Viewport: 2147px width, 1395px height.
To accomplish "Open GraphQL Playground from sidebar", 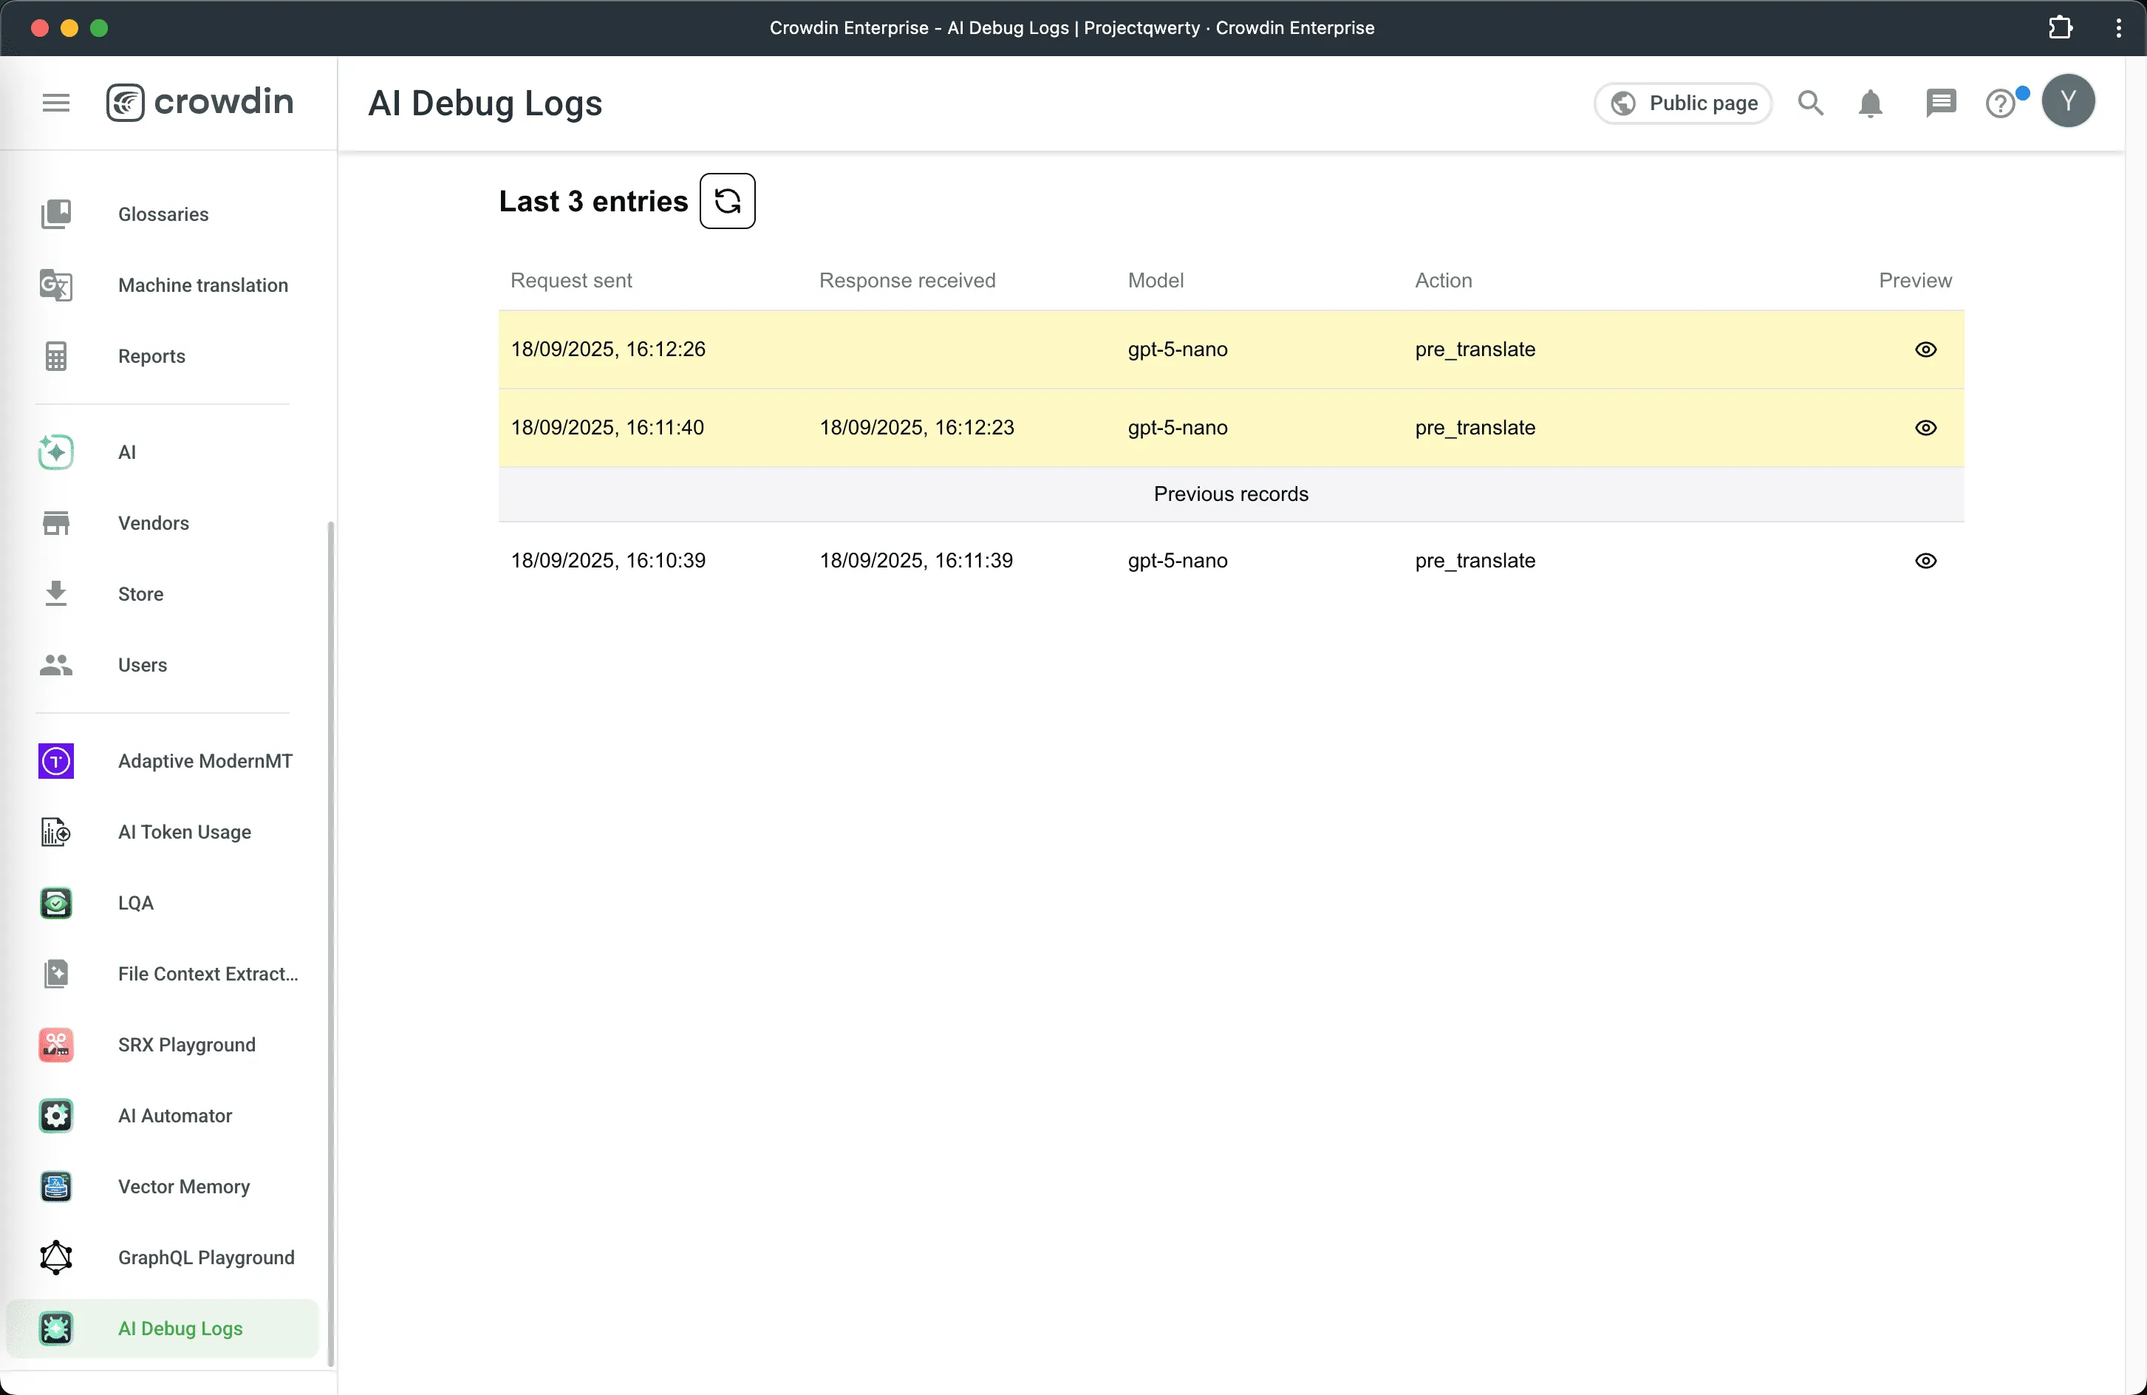I will click(205, 1257).
